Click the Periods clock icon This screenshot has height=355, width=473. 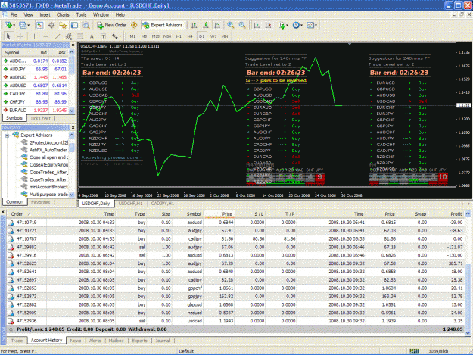pos(296,25)
